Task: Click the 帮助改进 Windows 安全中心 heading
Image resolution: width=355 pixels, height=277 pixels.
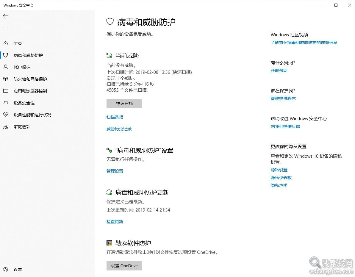Action: (x=299, y=119)
